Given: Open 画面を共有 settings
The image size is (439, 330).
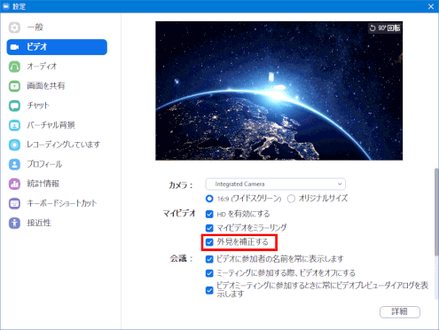Looking at the screenshot, I should (x=57, y=86).
